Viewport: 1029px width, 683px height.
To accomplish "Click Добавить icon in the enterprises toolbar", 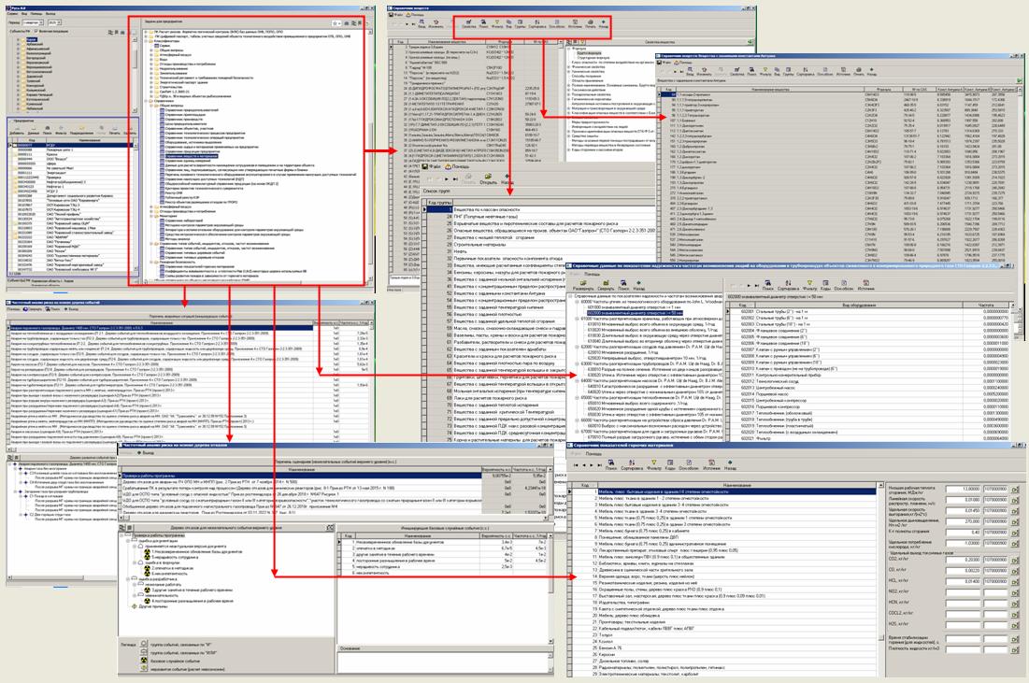I will [15, 128].
